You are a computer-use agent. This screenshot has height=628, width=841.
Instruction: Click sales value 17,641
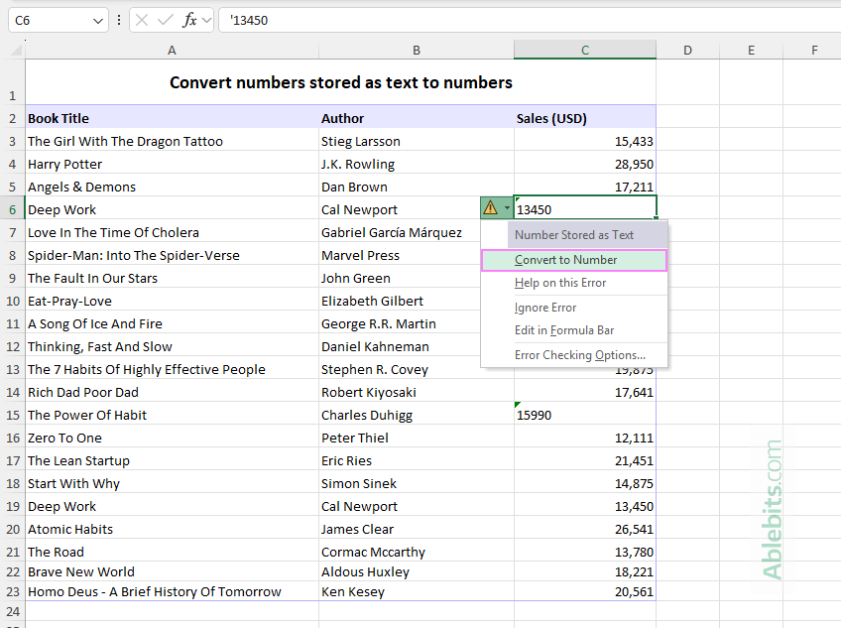click(585, 392)
